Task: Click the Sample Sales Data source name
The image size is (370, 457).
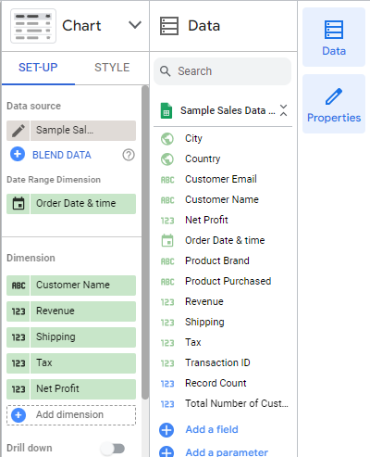Action: click(x=228, y=110)
